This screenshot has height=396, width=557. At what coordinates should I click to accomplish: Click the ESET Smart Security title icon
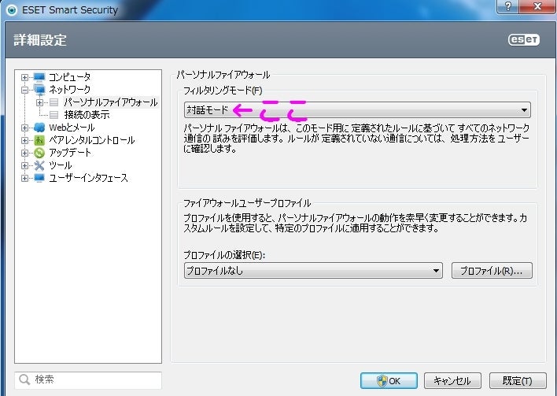click(x=12, y=10)
